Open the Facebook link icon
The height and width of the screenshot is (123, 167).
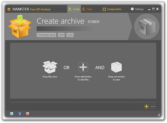point(20,114)
